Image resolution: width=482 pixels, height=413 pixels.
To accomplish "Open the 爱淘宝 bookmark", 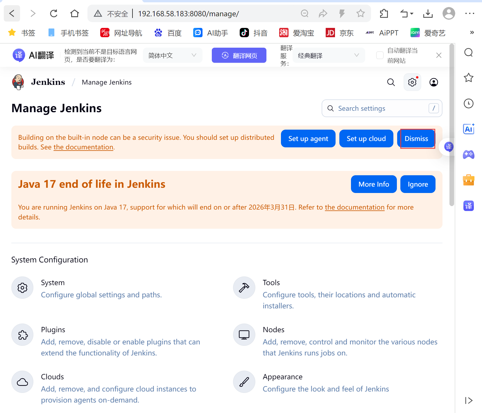I will coord(297,33).
